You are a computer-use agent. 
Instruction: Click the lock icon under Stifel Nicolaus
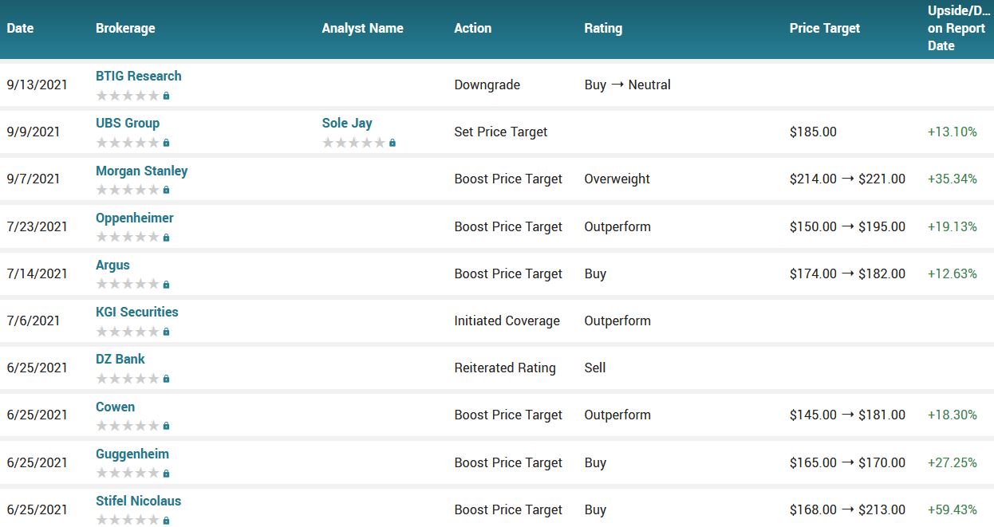pyautogui.click(x=166, y=520)
